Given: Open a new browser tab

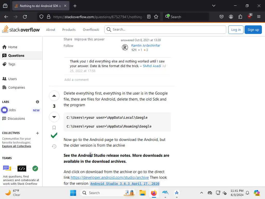Looking at the screenshot, I should coord(75,6).
